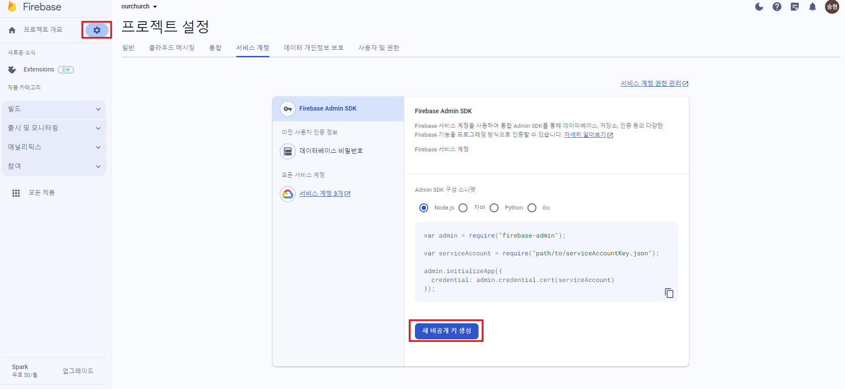Select the Node.js radio button

pos(424,208)
